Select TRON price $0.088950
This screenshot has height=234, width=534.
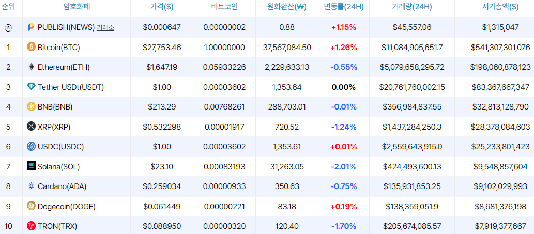click(x=162, y=226)
